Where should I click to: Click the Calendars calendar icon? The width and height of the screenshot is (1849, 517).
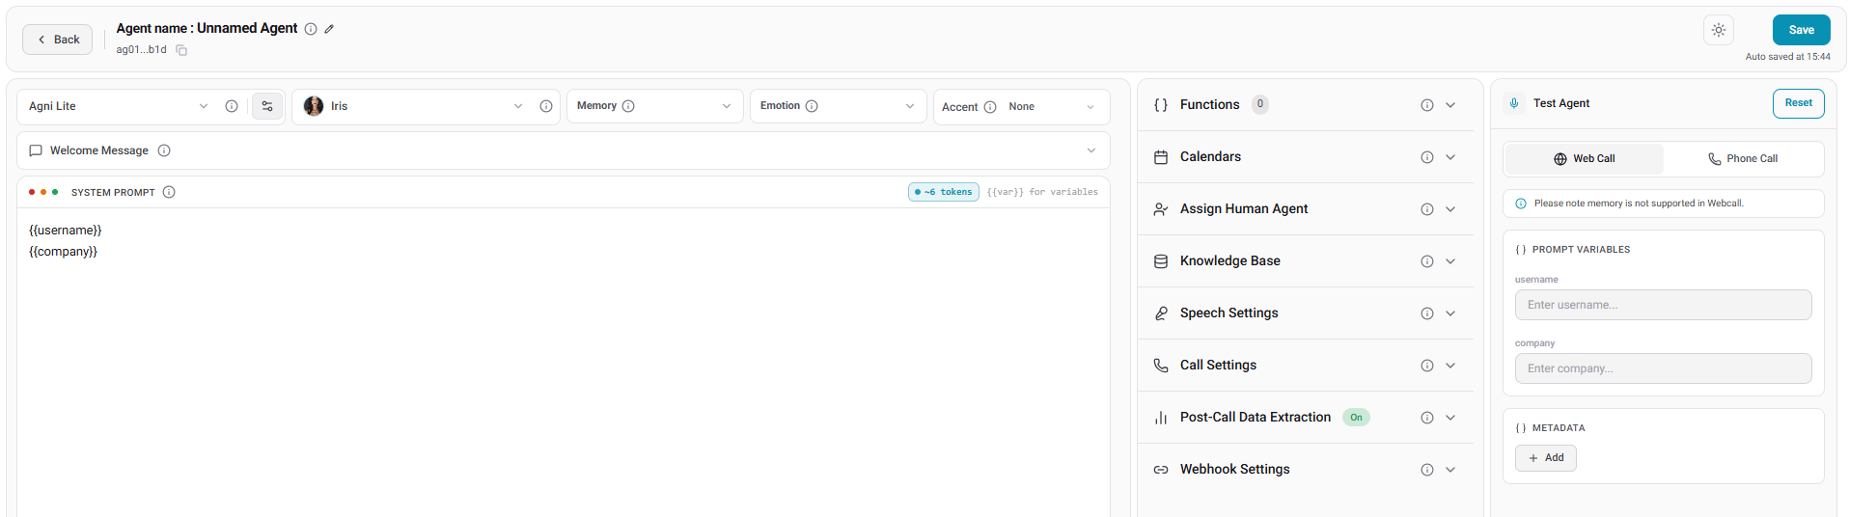(1161, 157)
